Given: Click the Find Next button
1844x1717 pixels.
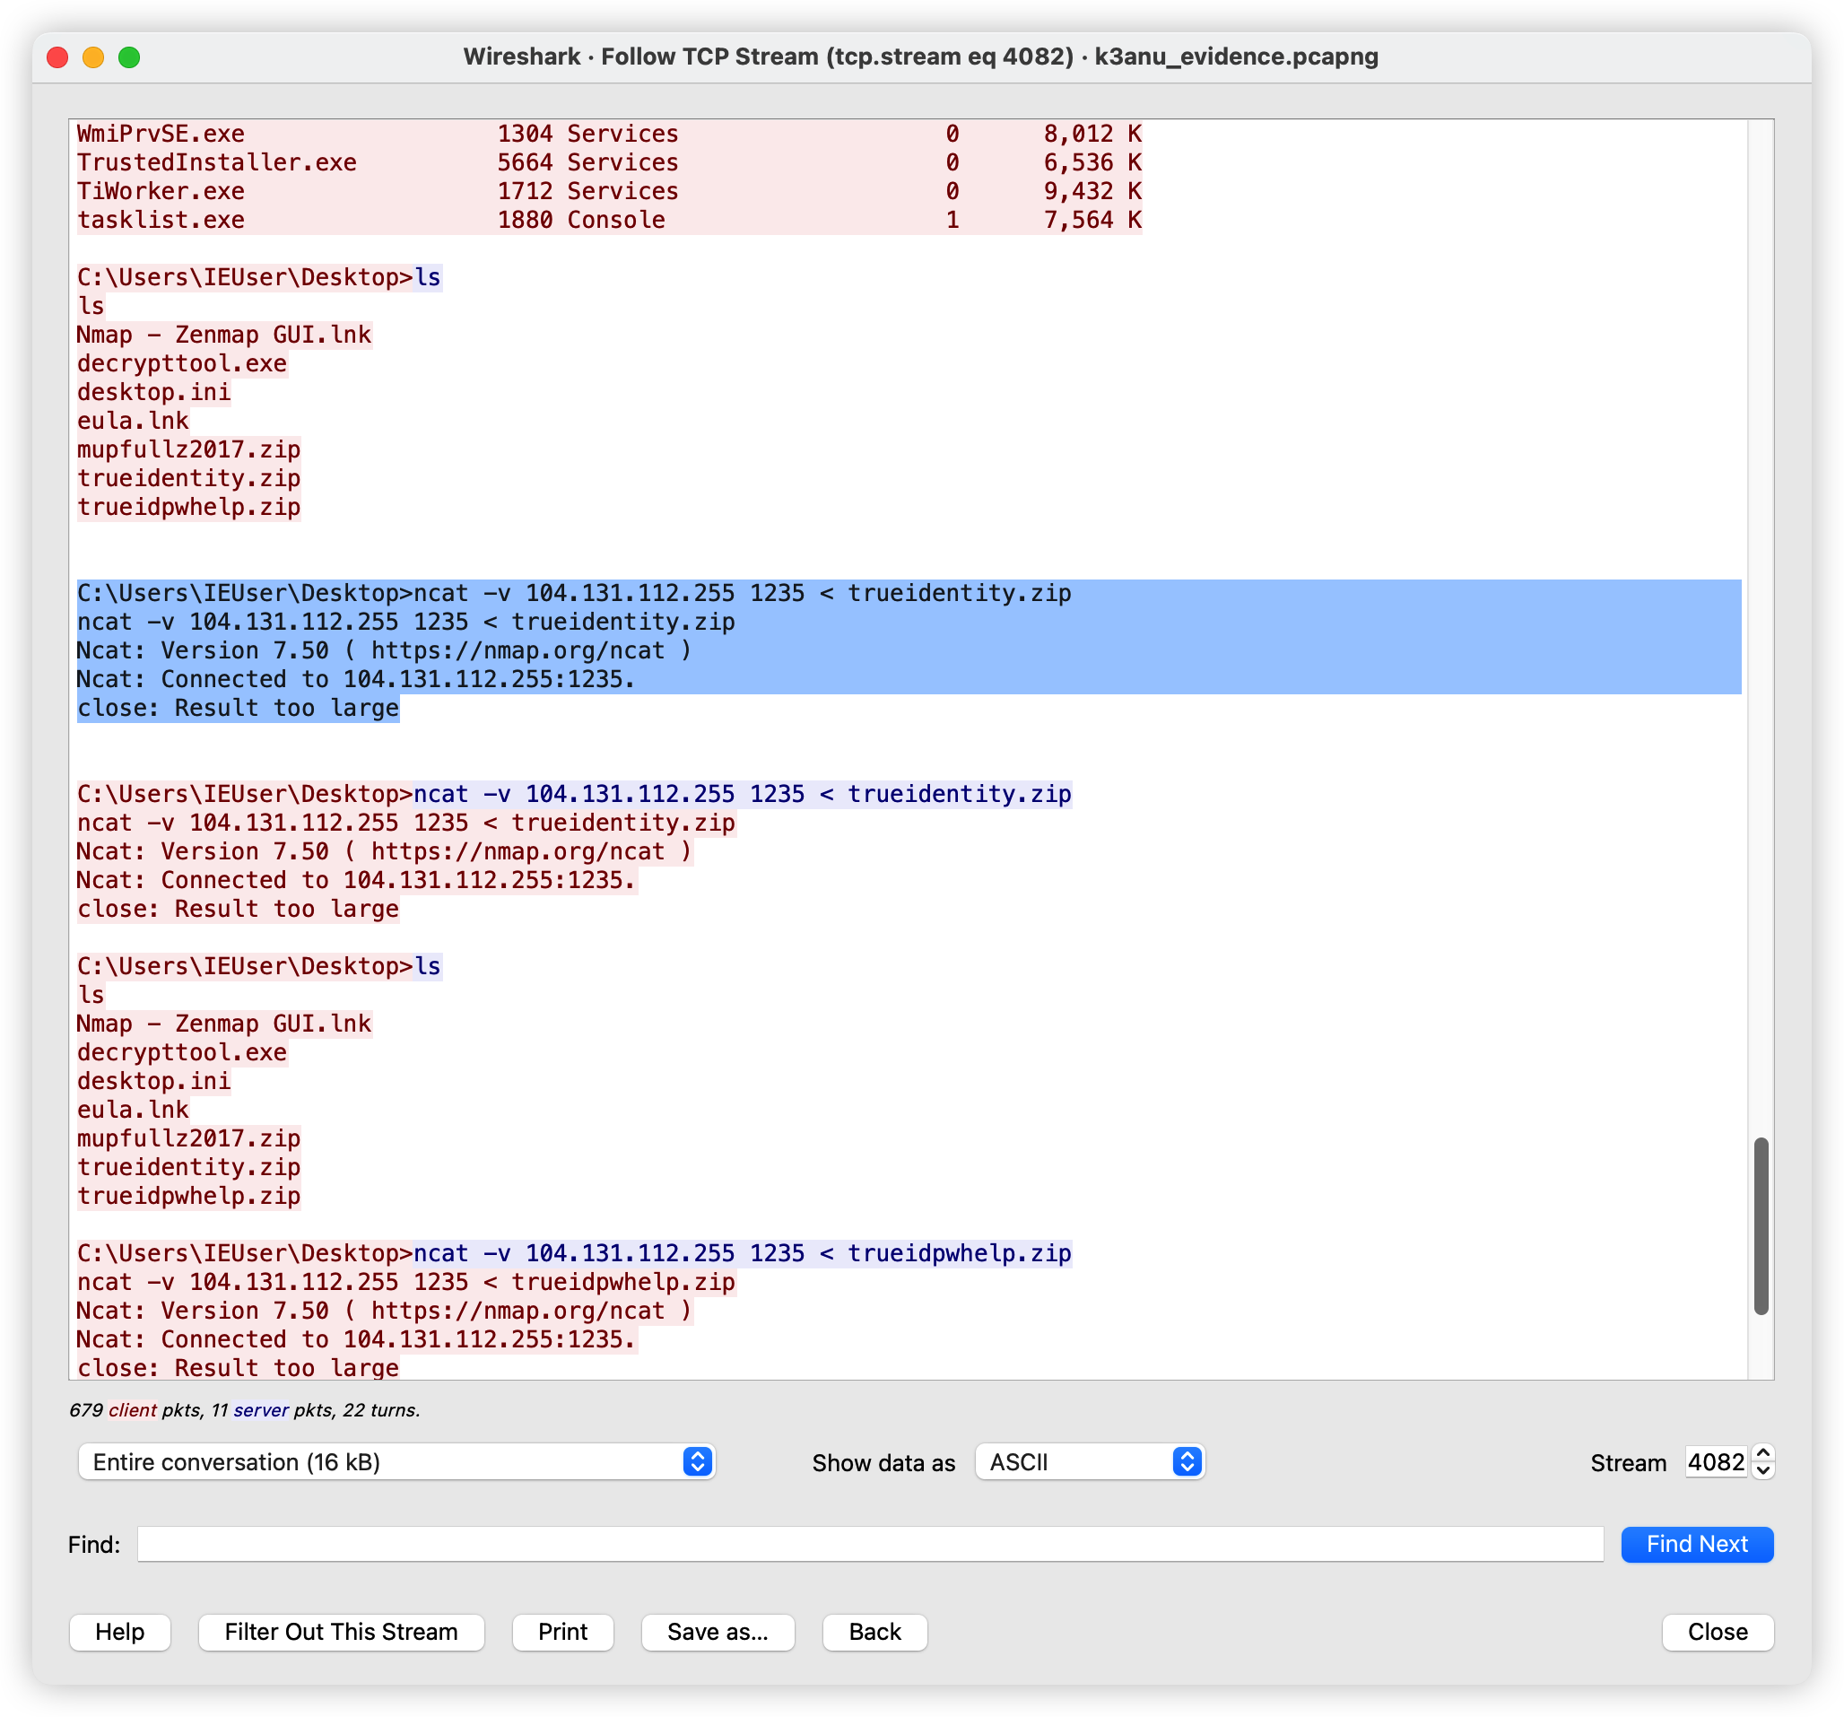Looking at the screenshot, I should pyautogui.click(x=1697, y=1544).
